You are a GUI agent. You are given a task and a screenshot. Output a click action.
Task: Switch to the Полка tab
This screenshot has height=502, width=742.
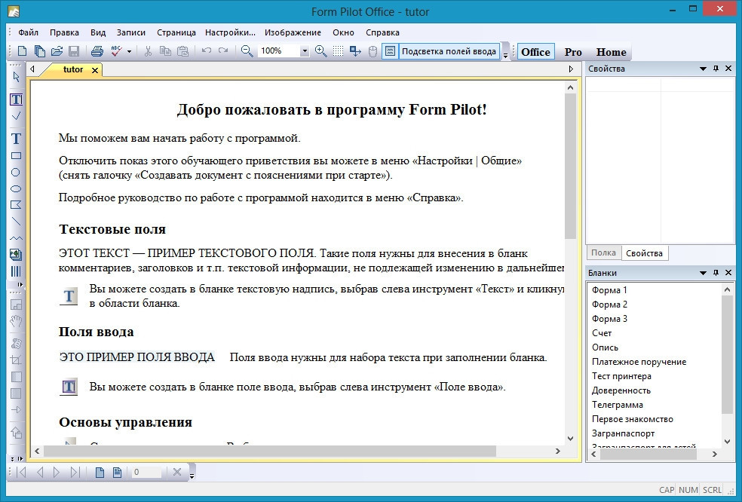[x=603, y=253]
